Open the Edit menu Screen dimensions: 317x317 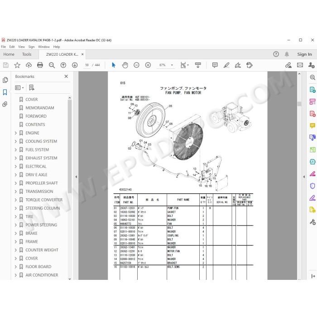click(12, 47)
